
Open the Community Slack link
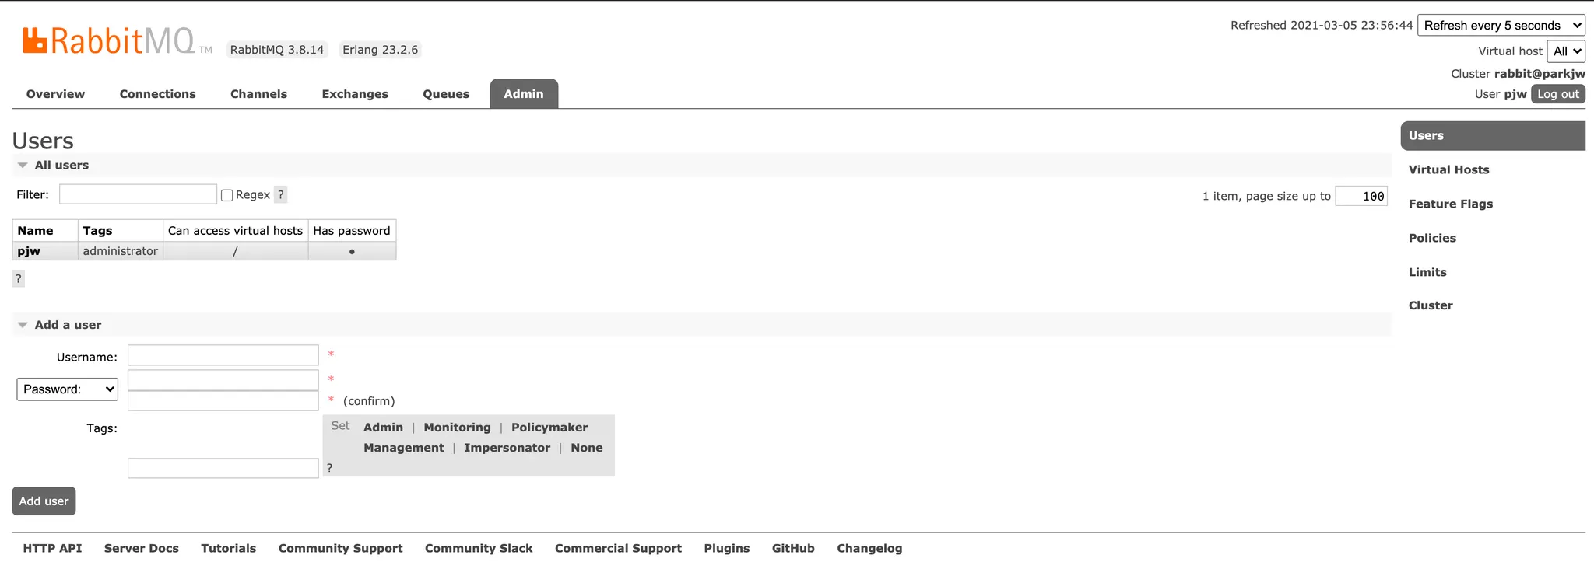pos(479,548)
